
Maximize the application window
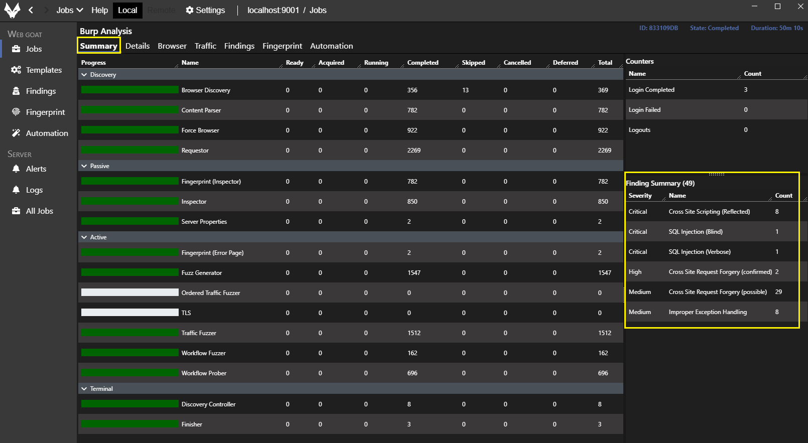pos(777,7)
